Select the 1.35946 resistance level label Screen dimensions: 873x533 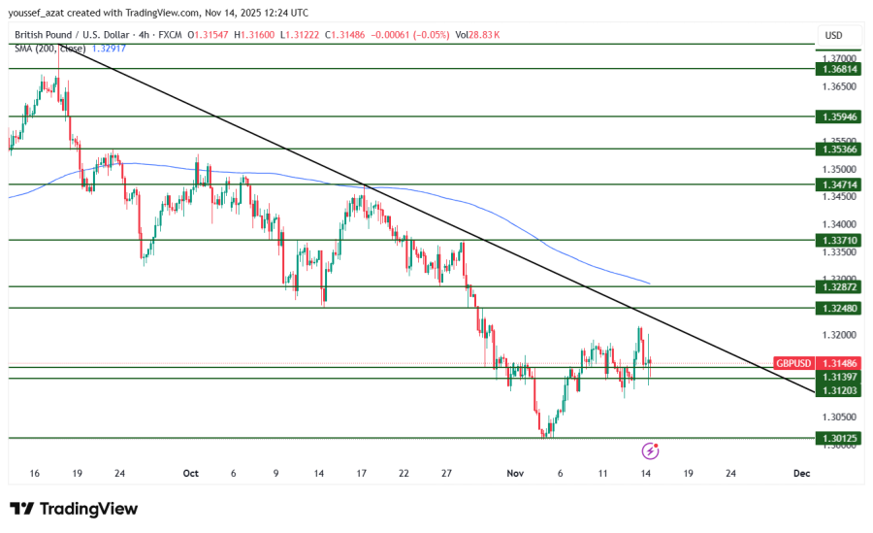(839, 117)
